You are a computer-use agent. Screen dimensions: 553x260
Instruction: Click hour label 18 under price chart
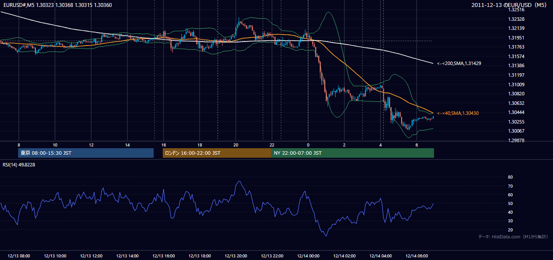199,145
